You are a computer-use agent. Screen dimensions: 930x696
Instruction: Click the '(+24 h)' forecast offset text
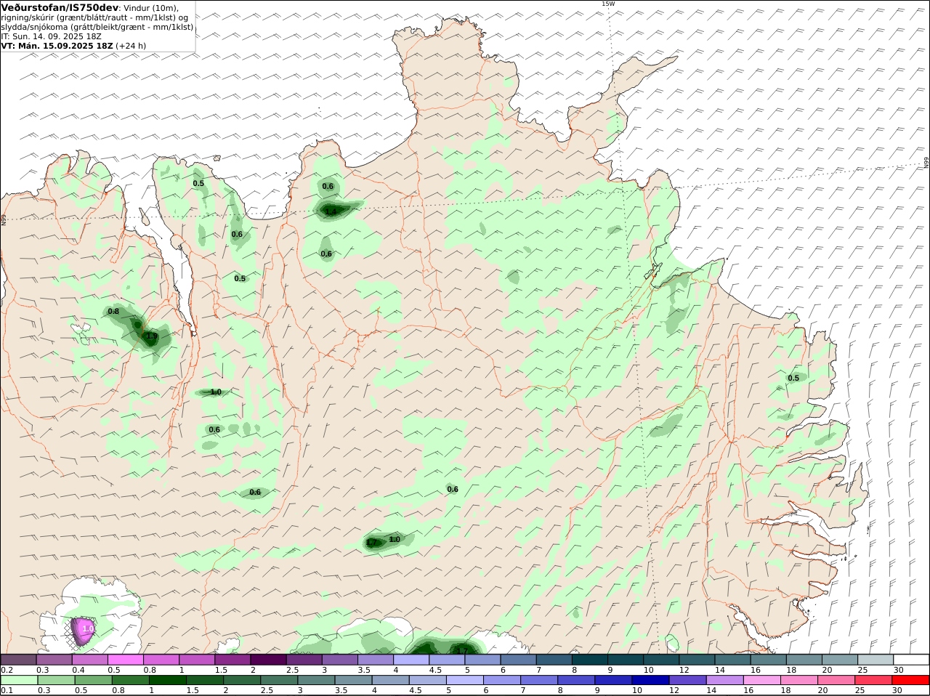pyautogui.click(x=131, y=46)
